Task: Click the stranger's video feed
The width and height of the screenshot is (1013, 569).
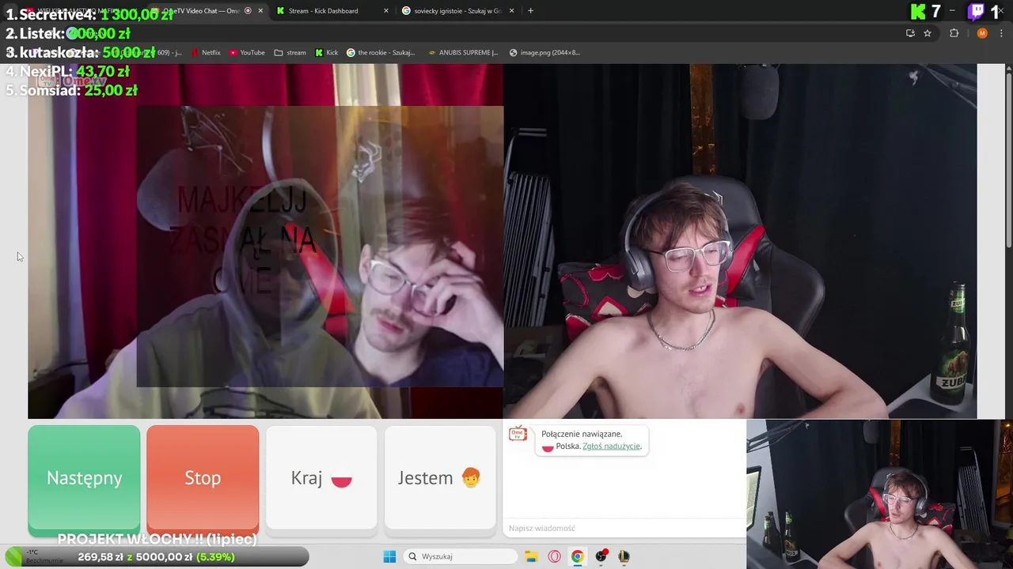Action: click(265, 241)
